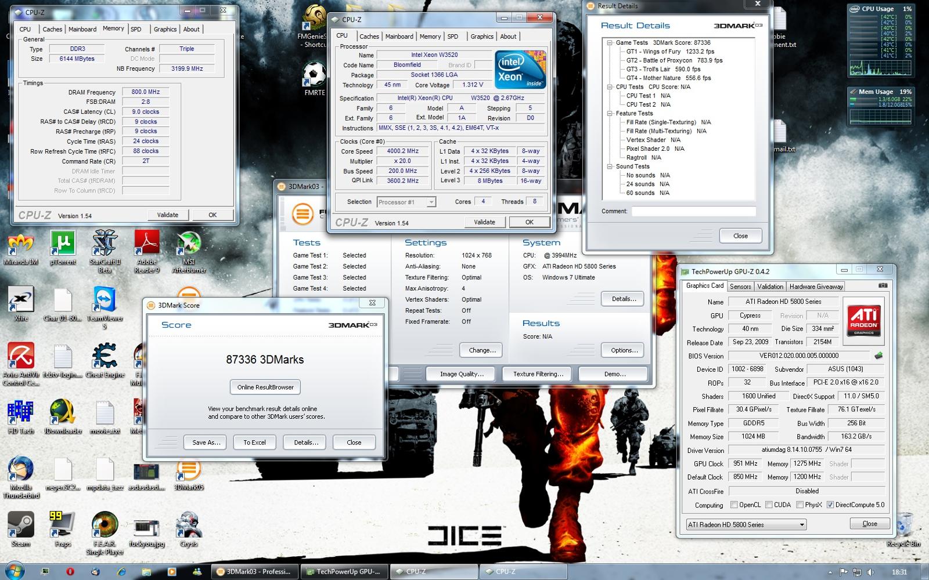Open Mainboard tab in memory timings CPU-Z window

82,29
